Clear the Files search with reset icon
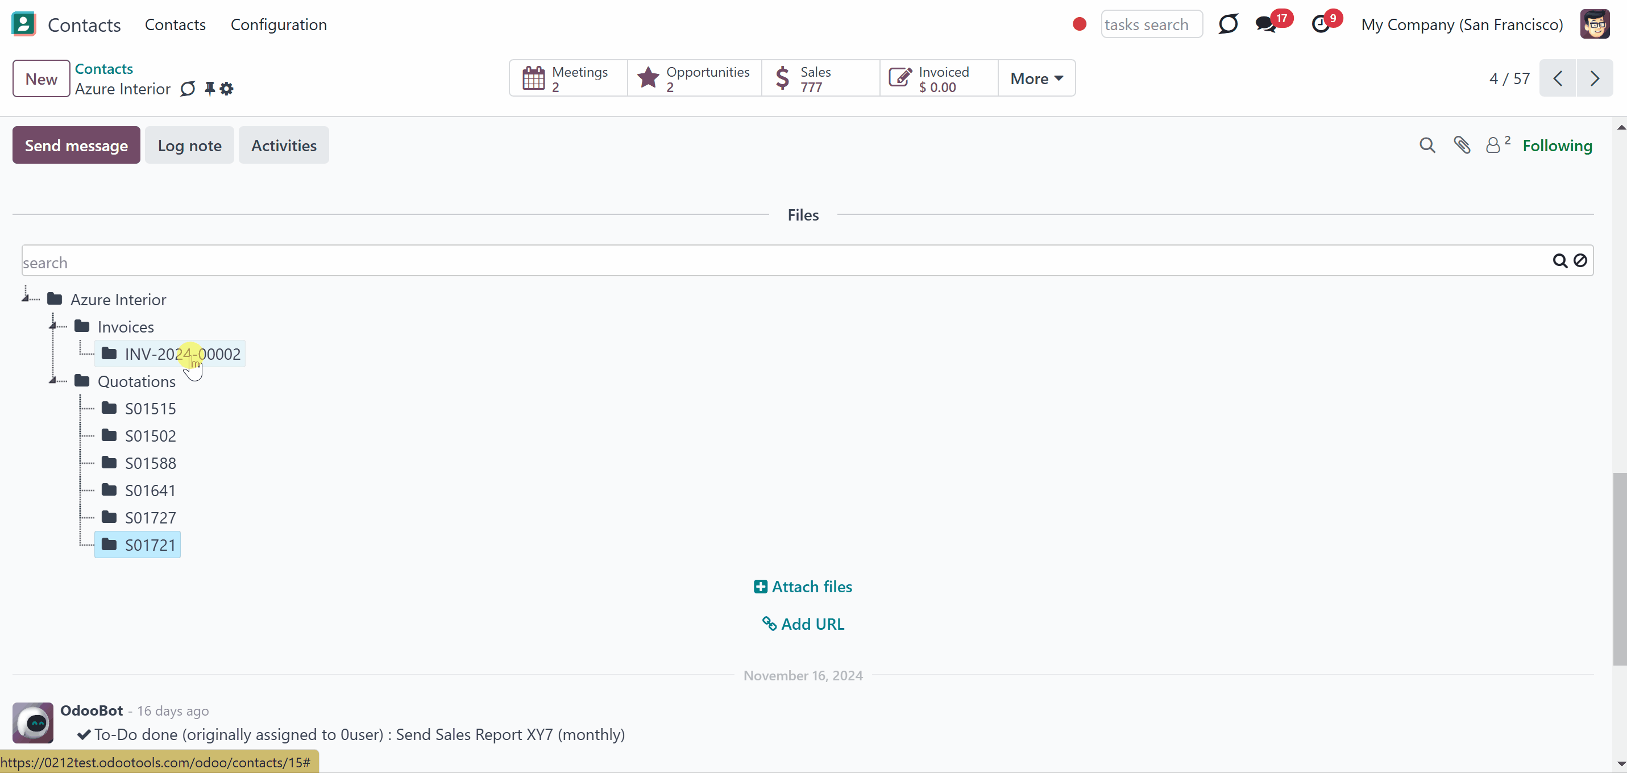This screenshot has width=1627, height=773. (1580, 261)
